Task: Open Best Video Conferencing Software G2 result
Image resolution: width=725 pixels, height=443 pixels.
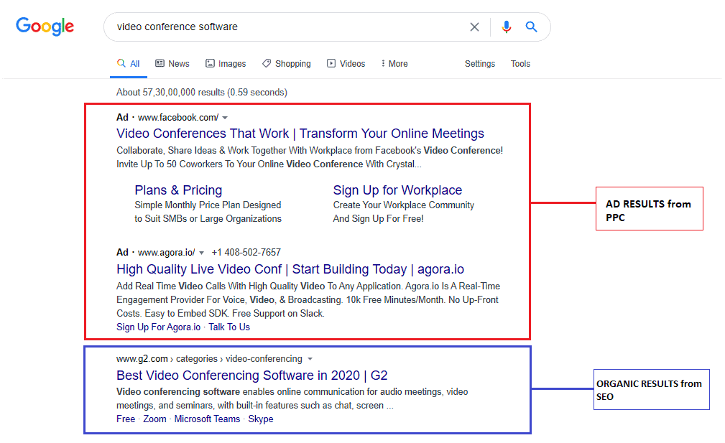Action: pyautogui.click(x=252, y=375)
